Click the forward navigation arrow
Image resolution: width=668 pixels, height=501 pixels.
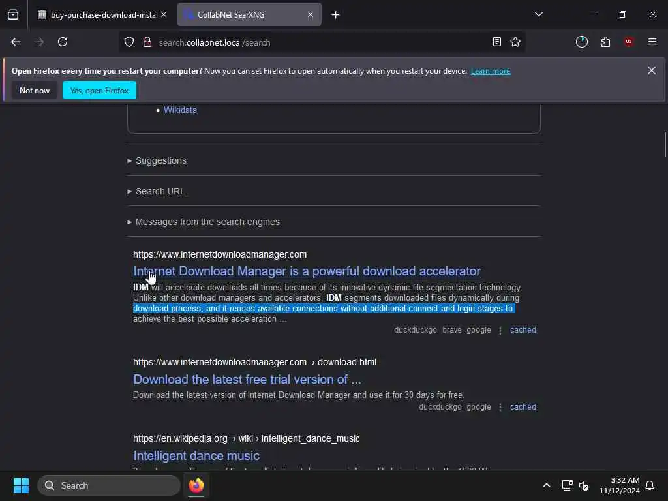[38, 42]
